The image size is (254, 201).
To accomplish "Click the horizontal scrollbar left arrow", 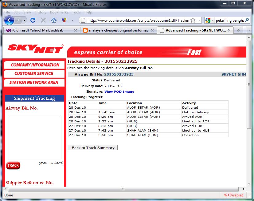I will click(x=5, y=189).
